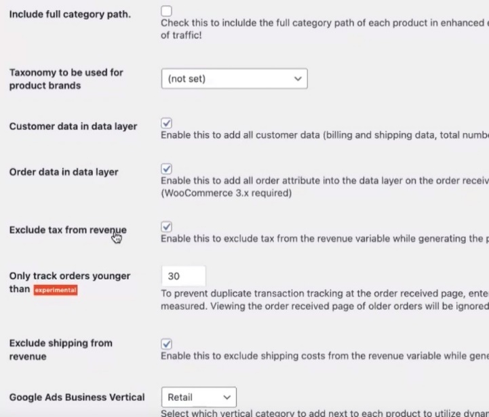
Task: Click the description about preventing duplicate transaction tracking
Action: tap(324, 294)
